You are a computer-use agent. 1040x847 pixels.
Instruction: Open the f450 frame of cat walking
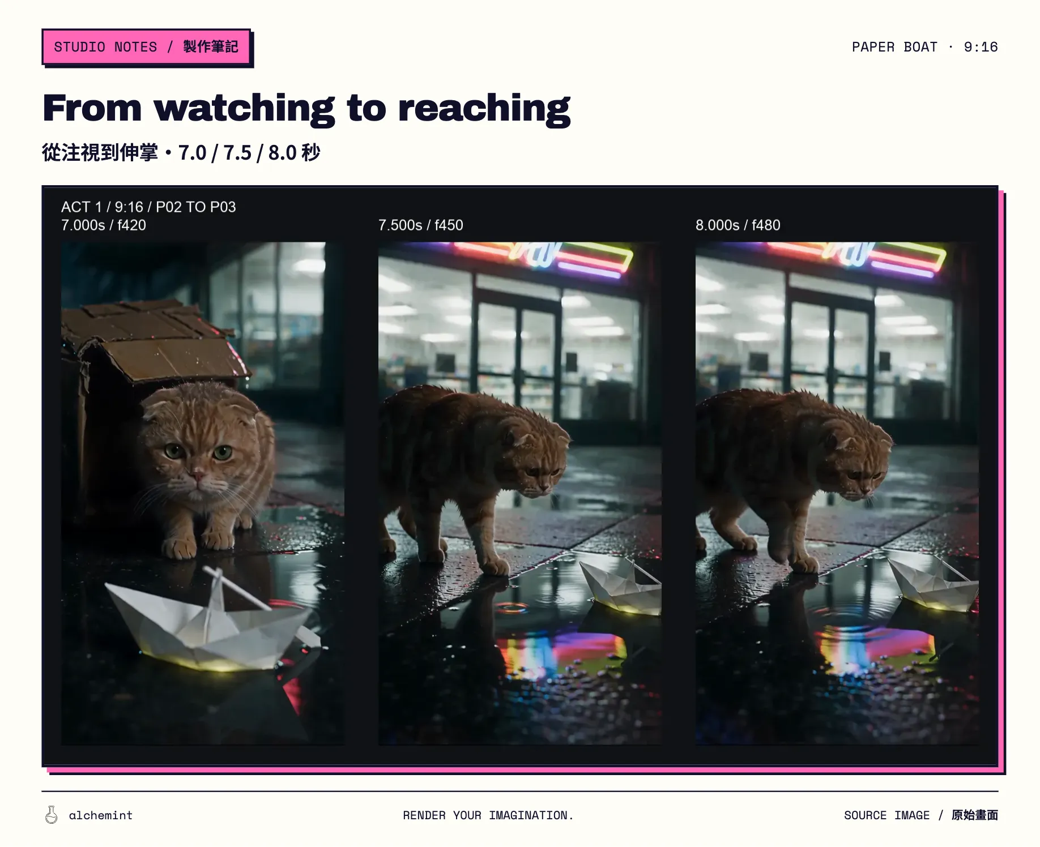point(520,493)
